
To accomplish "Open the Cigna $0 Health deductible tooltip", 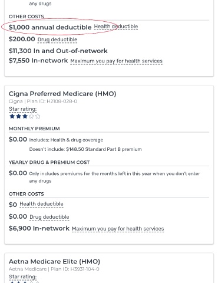I will pos(41,204).
